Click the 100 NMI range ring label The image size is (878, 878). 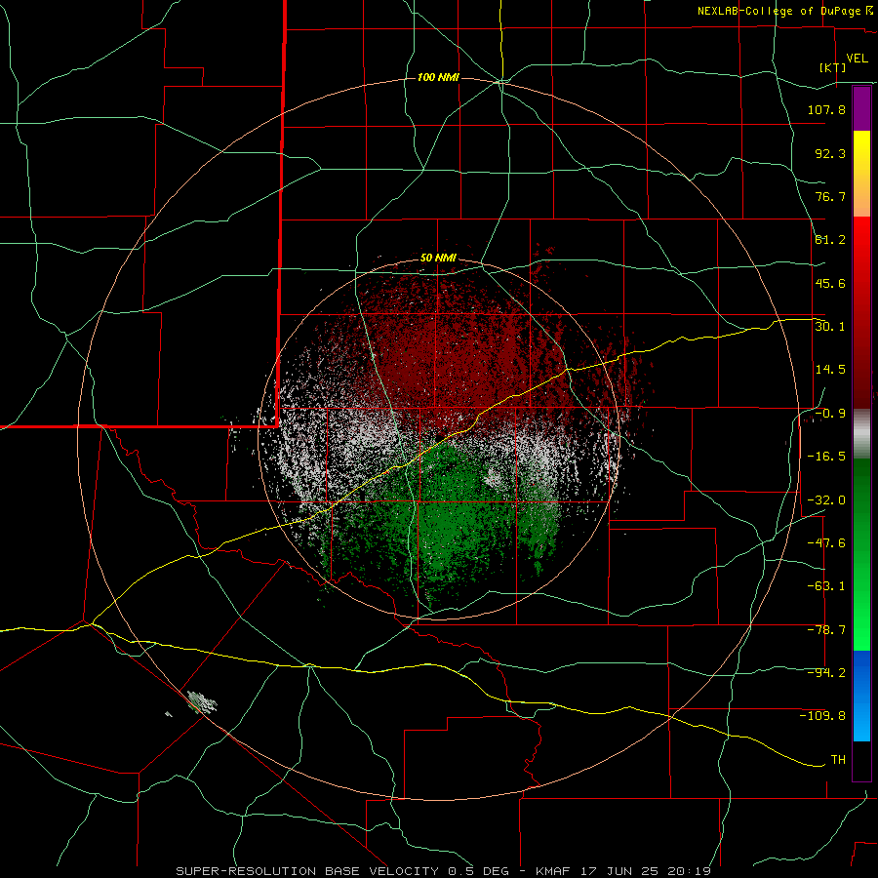pos(438,77)
